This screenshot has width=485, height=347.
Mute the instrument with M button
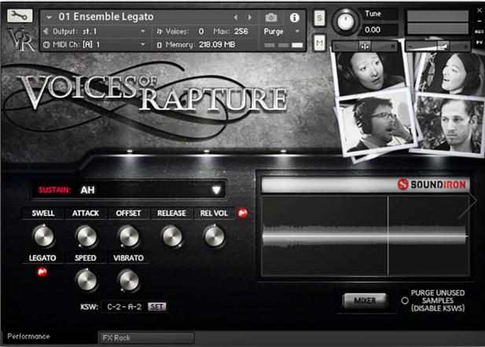[319, 42]
